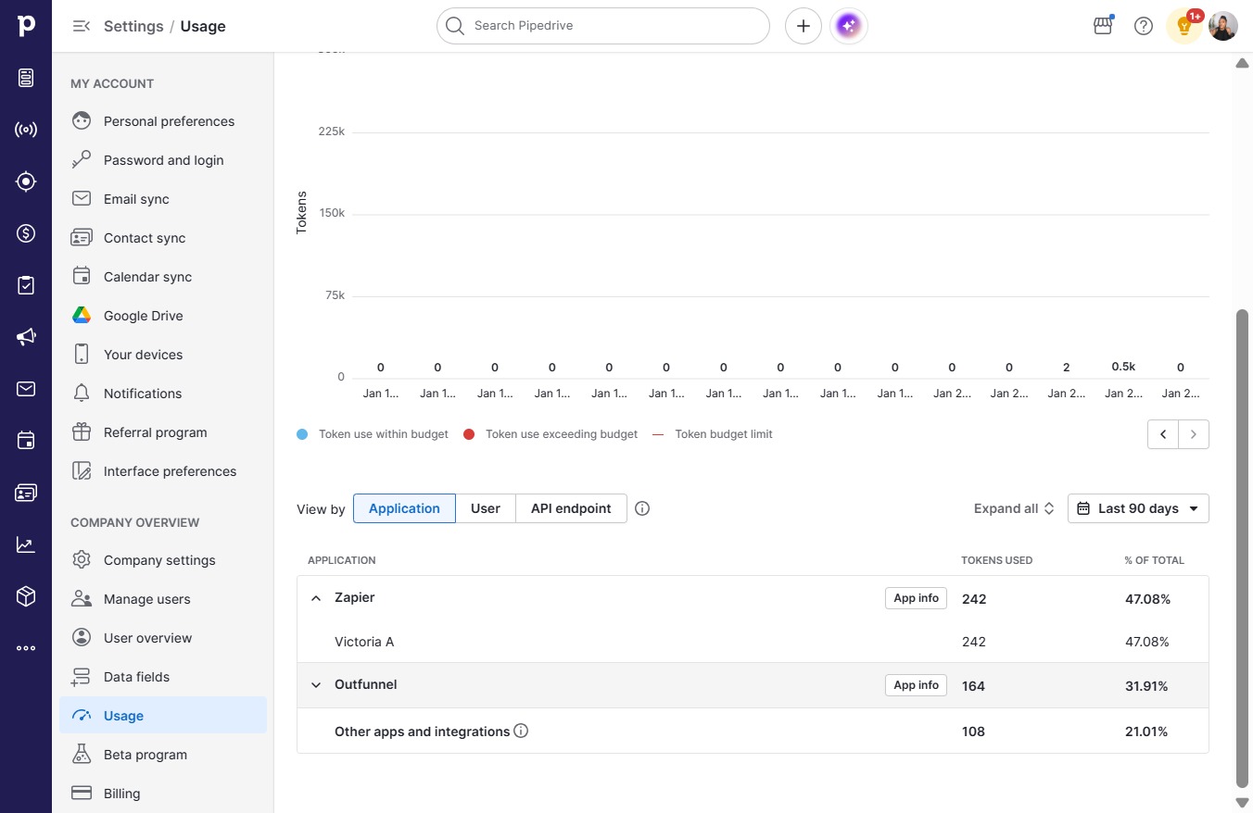Open the Pulse radar icon in left rail
The image size is (1253, 813).
click(26, 130)
